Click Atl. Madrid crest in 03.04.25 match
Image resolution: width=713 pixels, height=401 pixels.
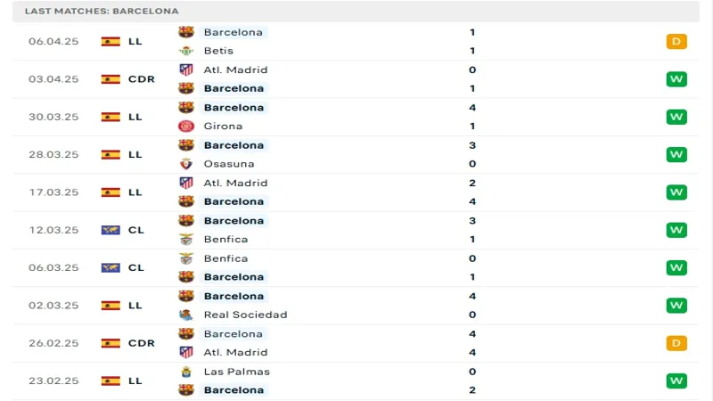point(186,70)
